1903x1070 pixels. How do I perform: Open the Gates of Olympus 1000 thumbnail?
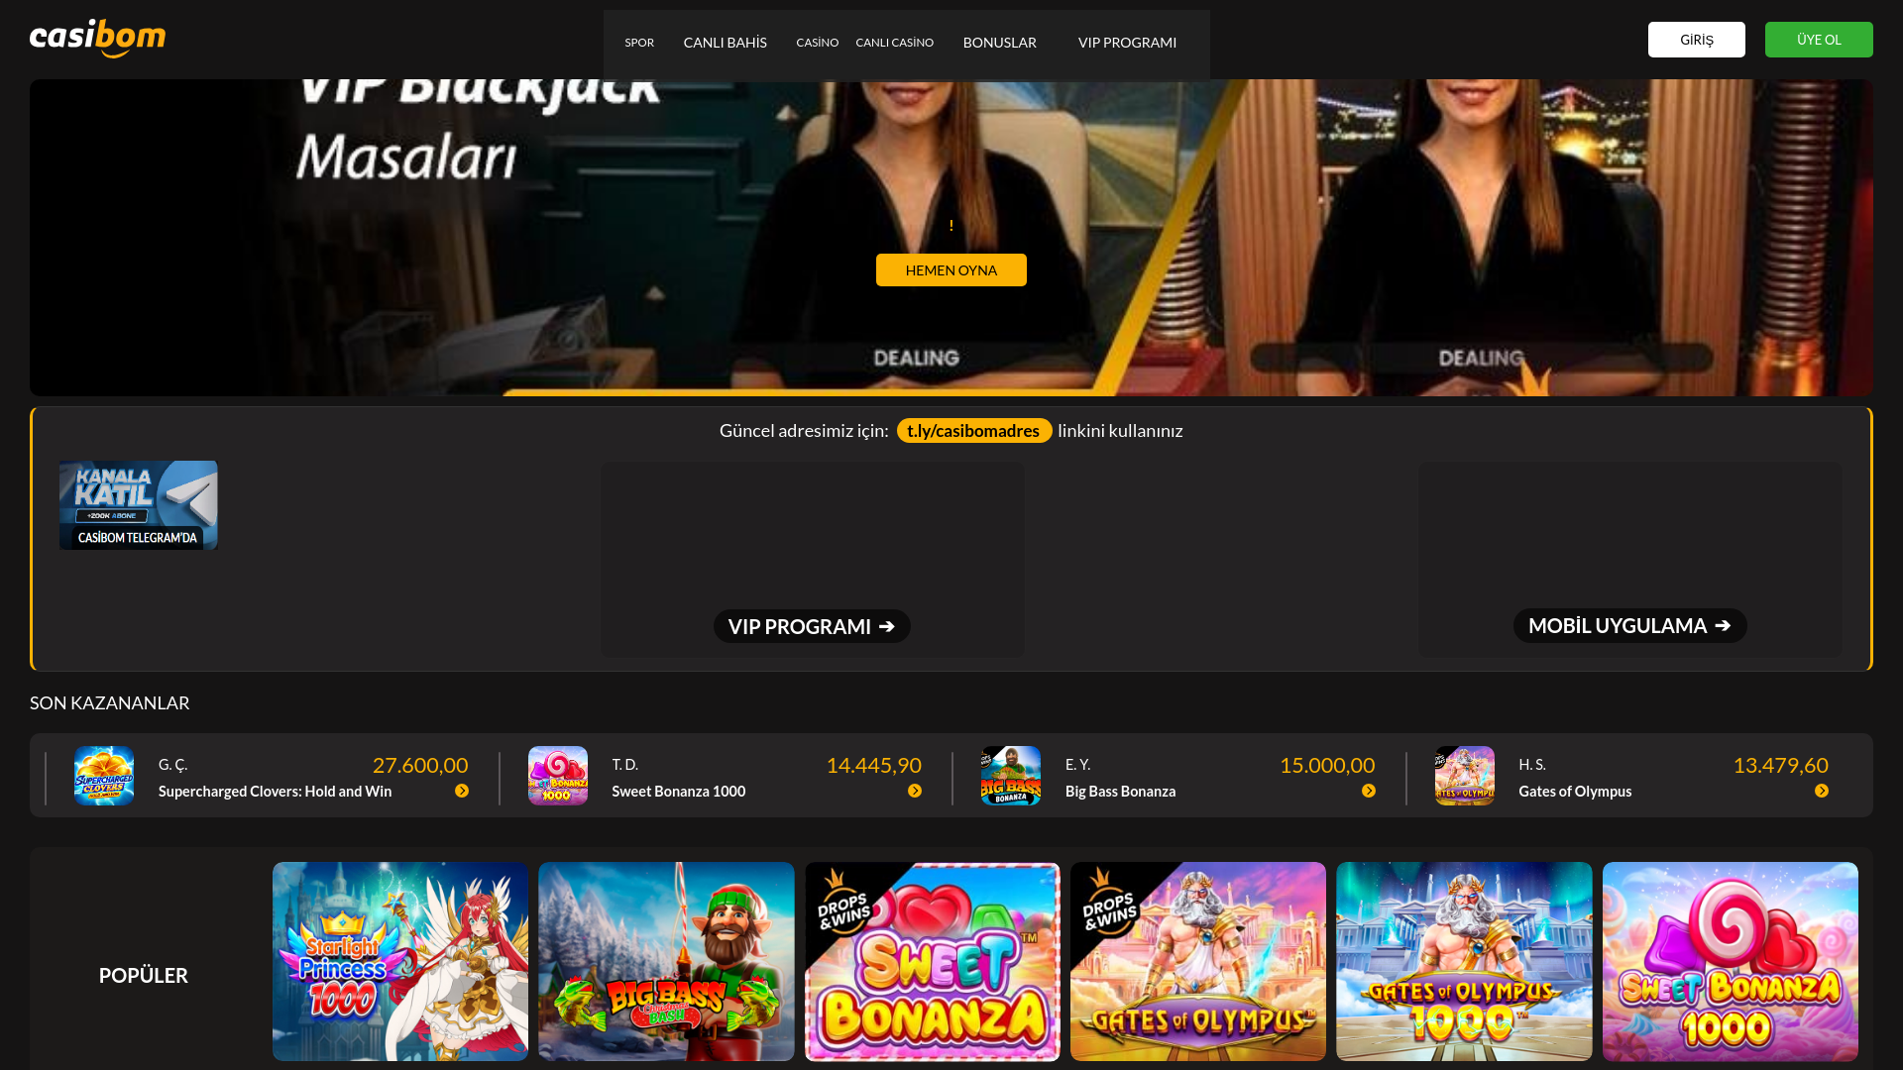[x=1464, y=961]
